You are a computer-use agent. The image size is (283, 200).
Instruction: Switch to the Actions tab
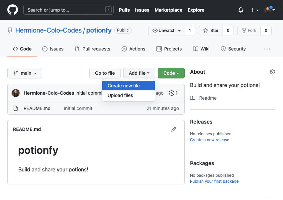coord(134,49)
